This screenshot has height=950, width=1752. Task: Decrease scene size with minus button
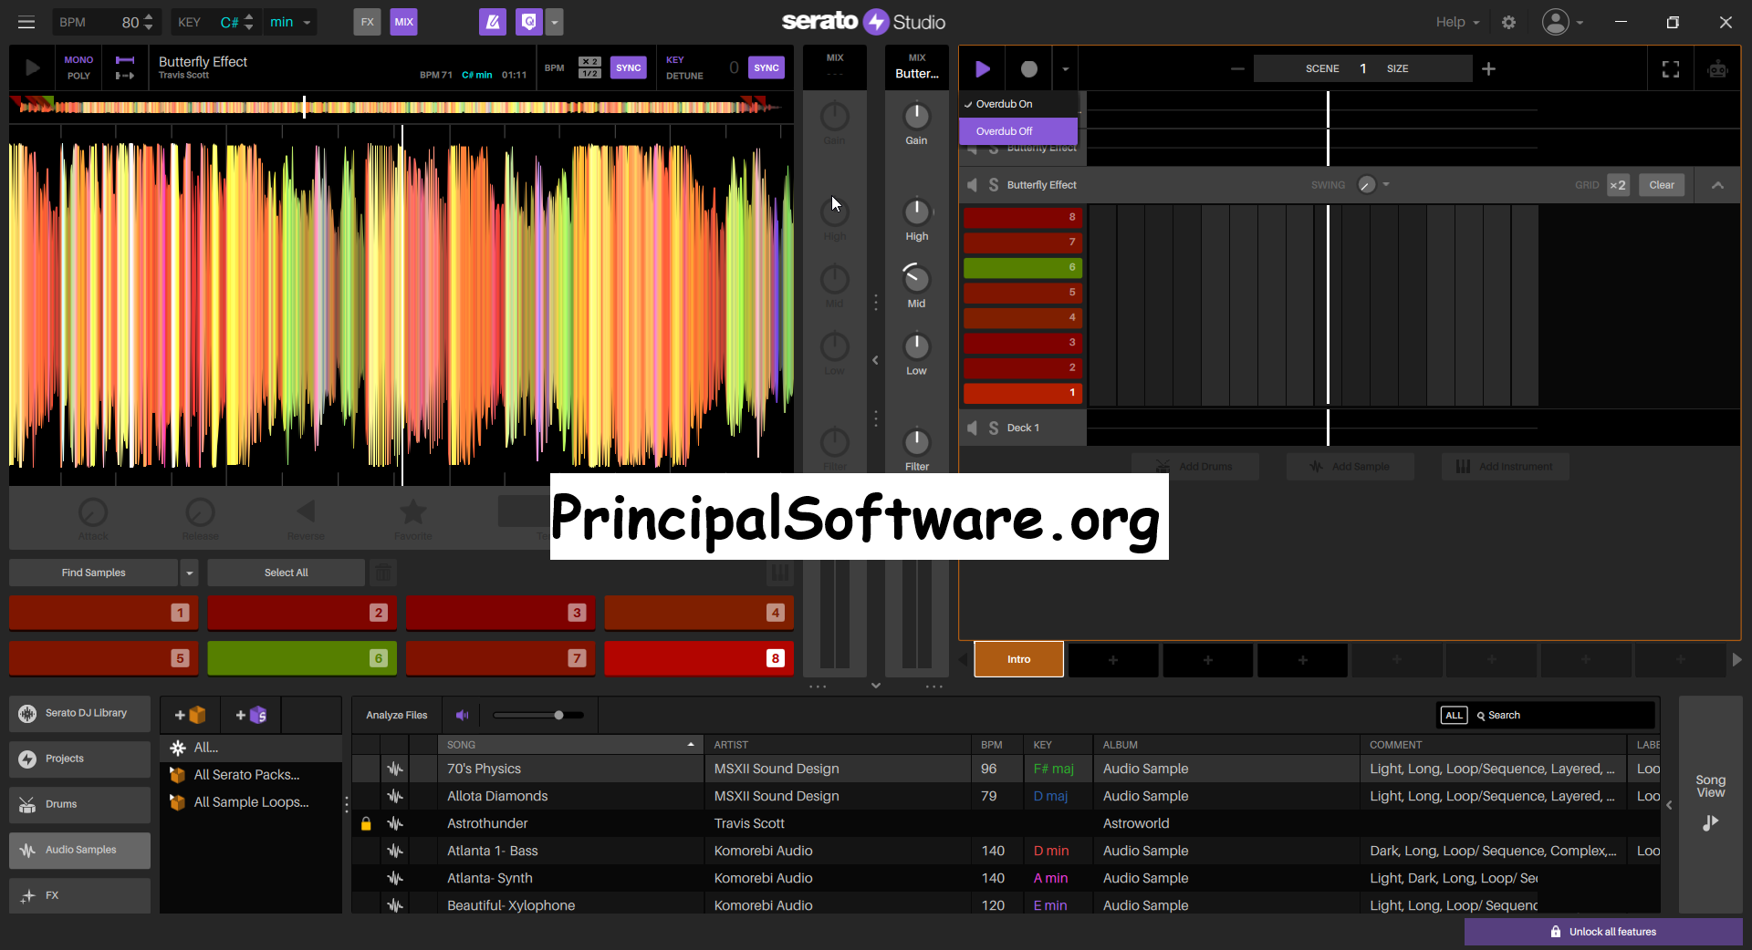click(1237, 68)
